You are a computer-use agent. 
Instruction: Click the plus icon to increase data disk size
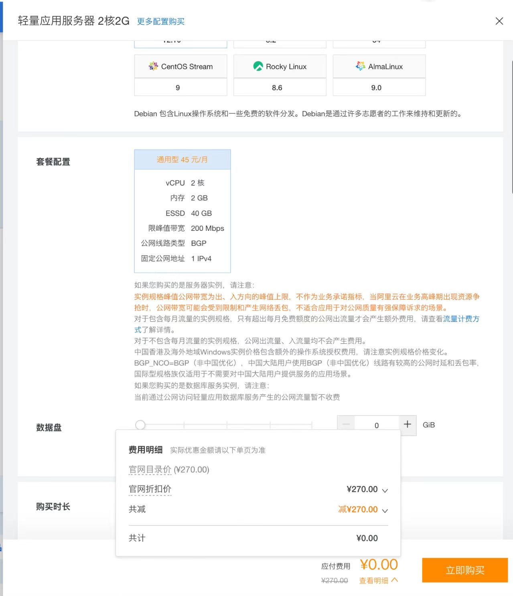click(407, 424)
